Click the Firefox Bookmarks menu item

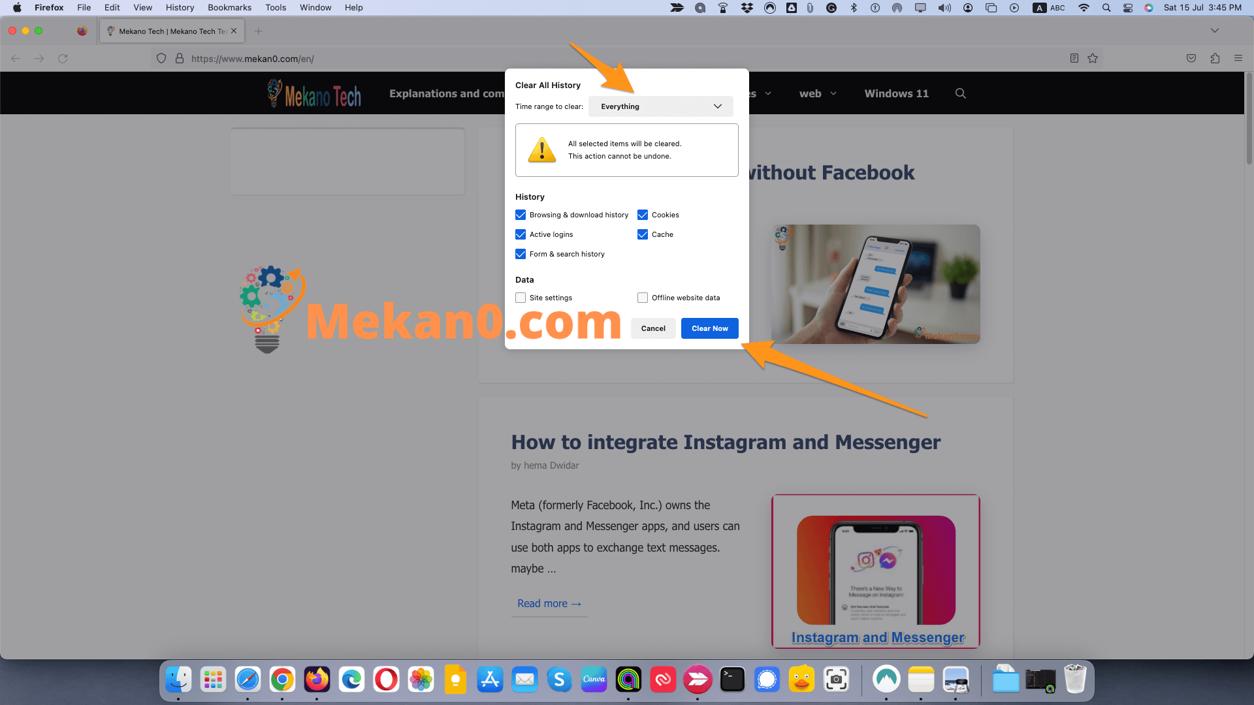227,8
